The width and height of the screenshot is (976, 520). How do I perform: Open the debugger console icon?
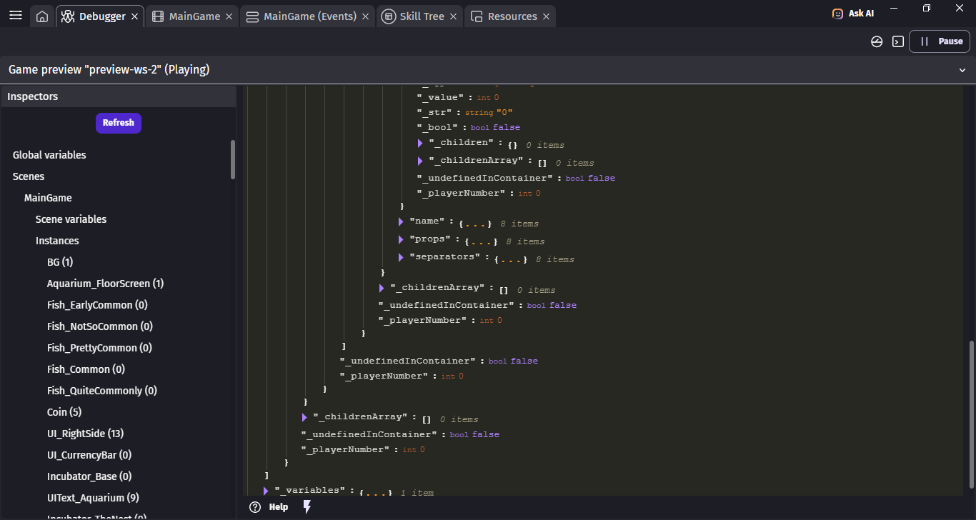(898, 41)
